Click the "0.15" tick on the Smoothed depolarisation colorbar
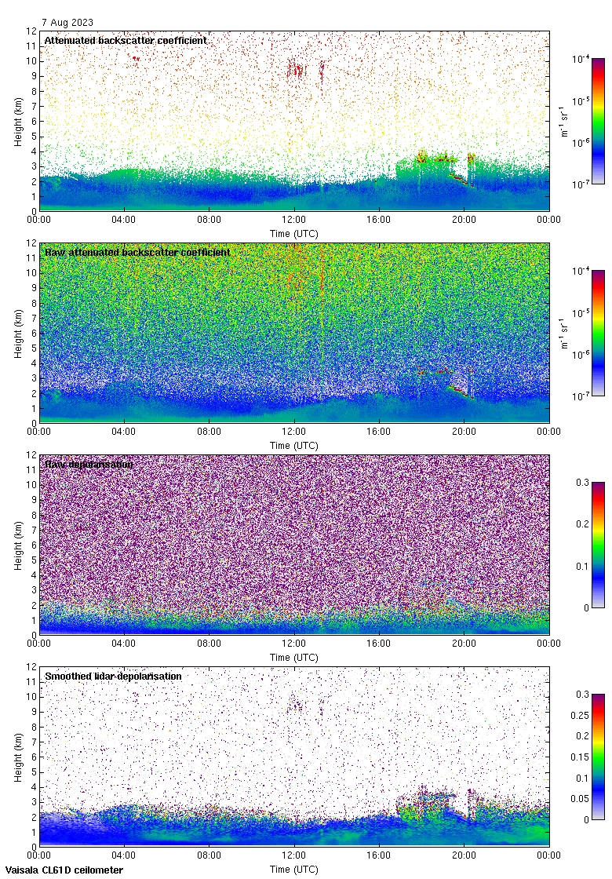The image size is (612, 879). (x=580, y=757)
